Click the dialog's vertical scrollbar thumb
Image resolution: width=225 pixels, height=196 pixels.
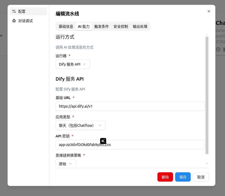click(207, 95)
